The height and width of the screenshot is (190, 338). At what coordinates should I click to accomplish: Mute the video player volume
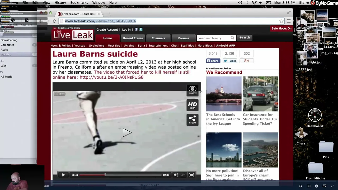tap(176, 175)
